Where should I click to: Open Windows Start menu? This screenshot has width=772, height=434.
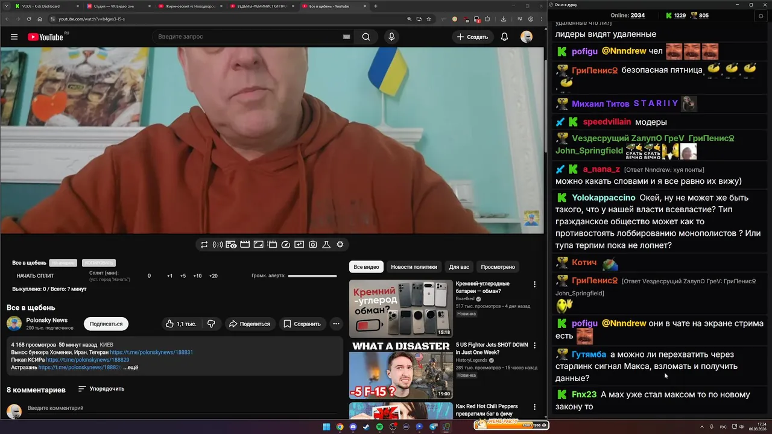pyautogui.click(x=326, y=427)
